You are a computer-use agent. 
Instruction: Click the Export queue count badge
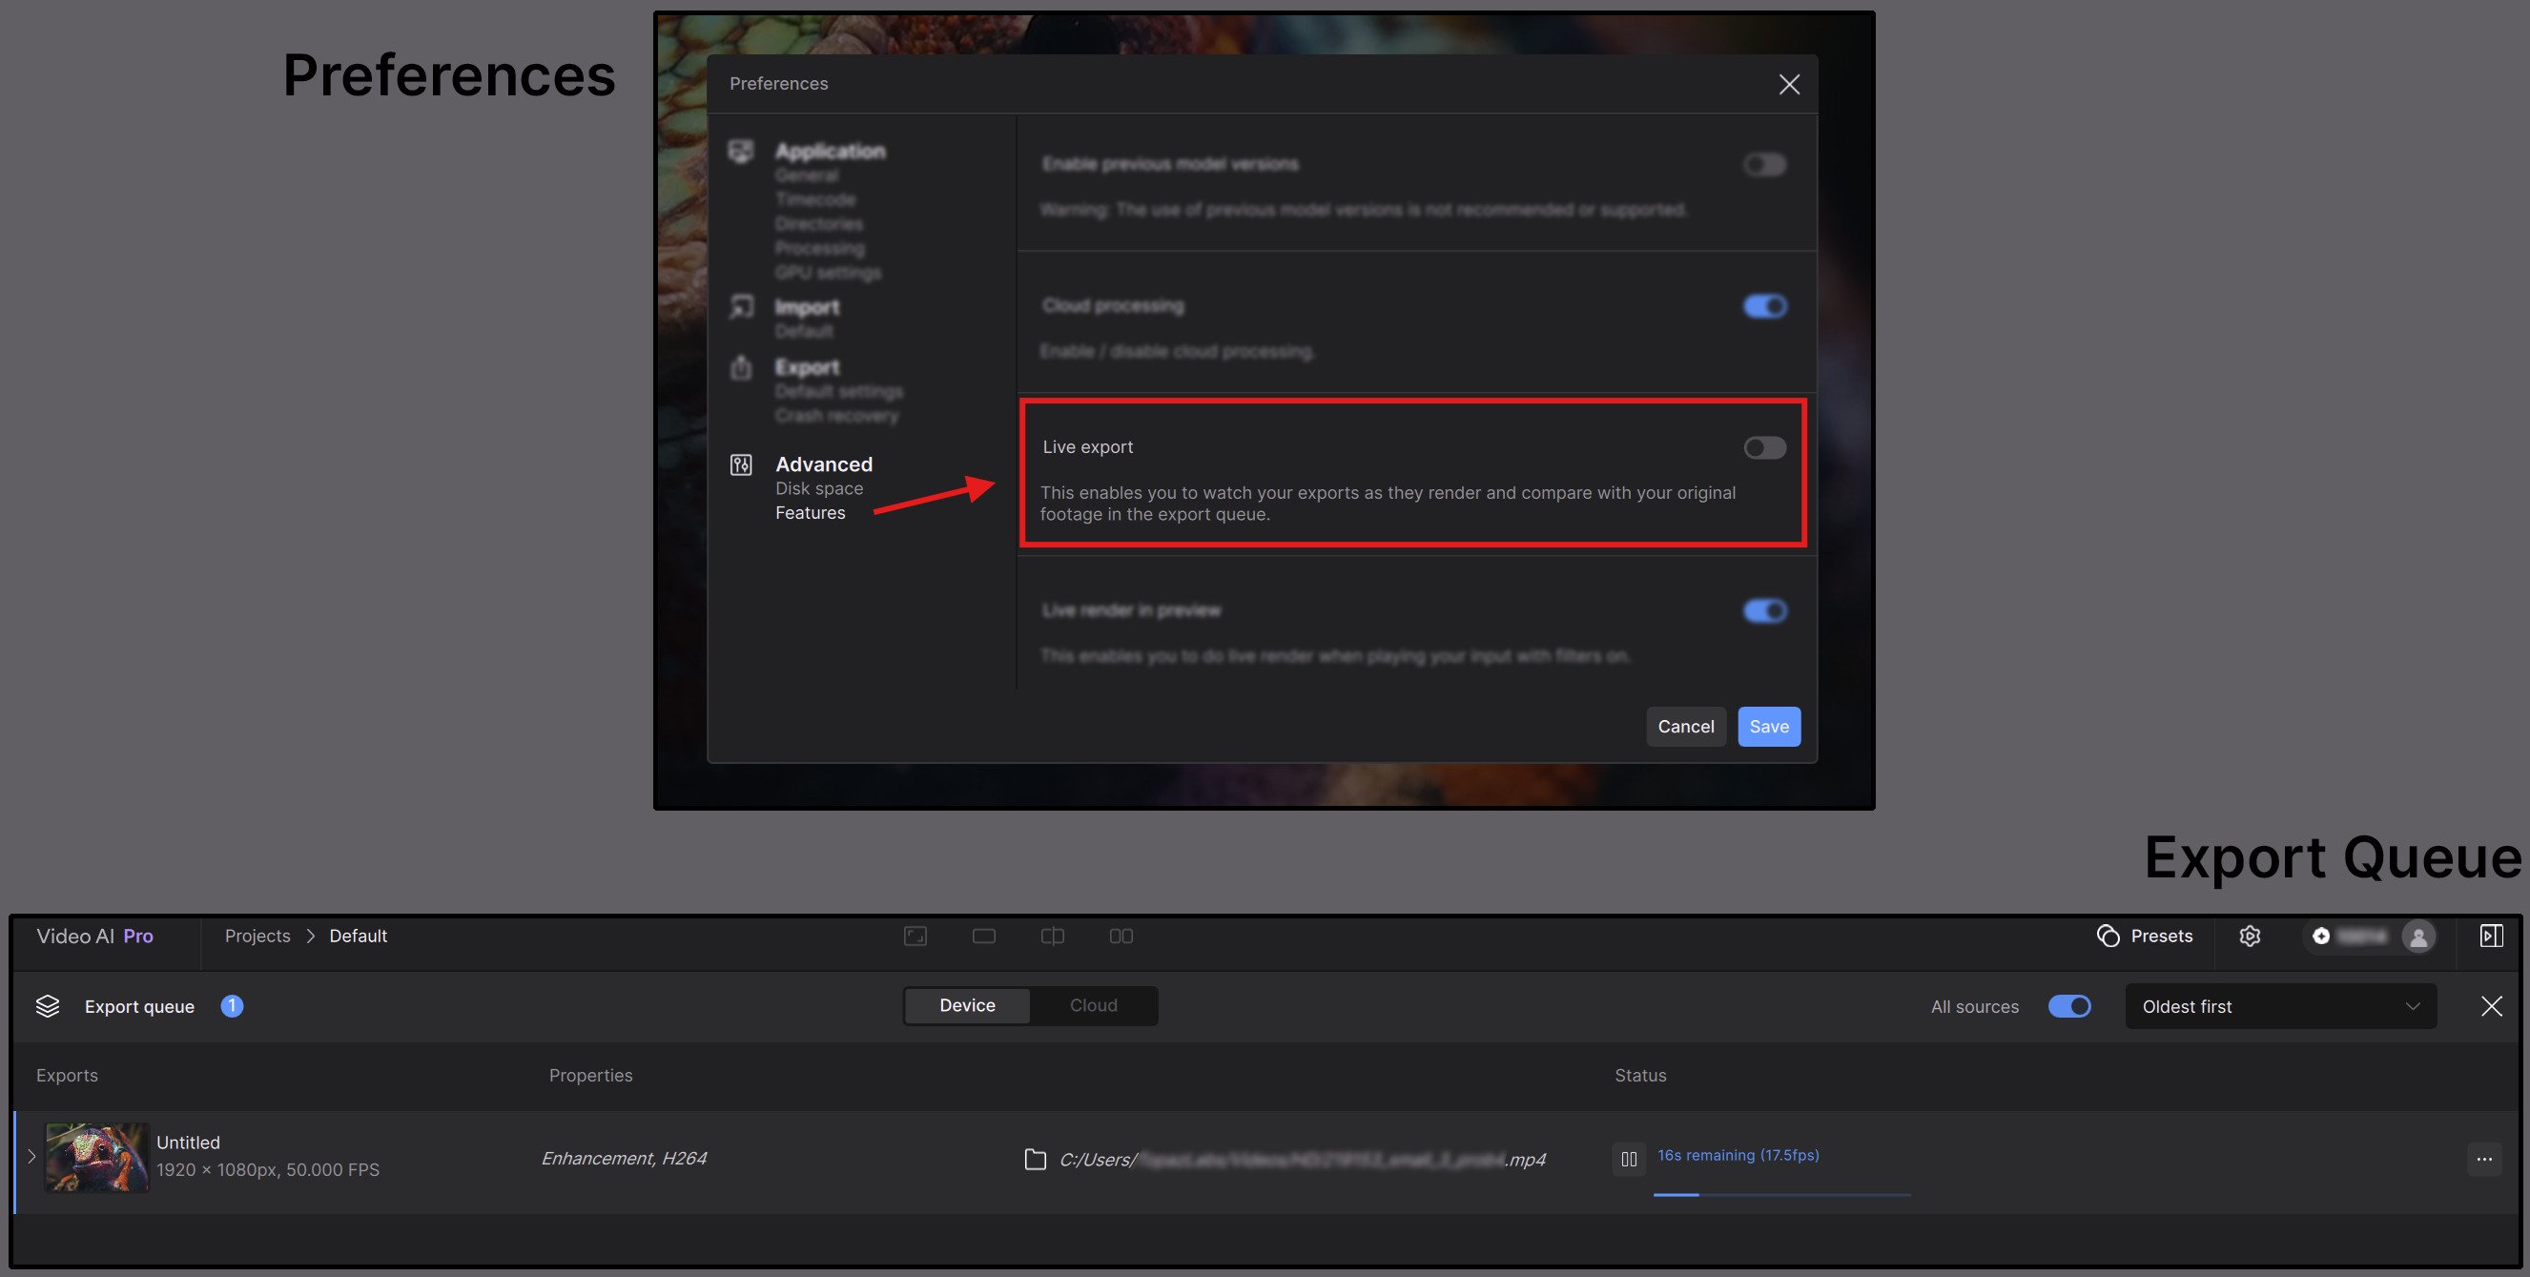point(231,1006)
